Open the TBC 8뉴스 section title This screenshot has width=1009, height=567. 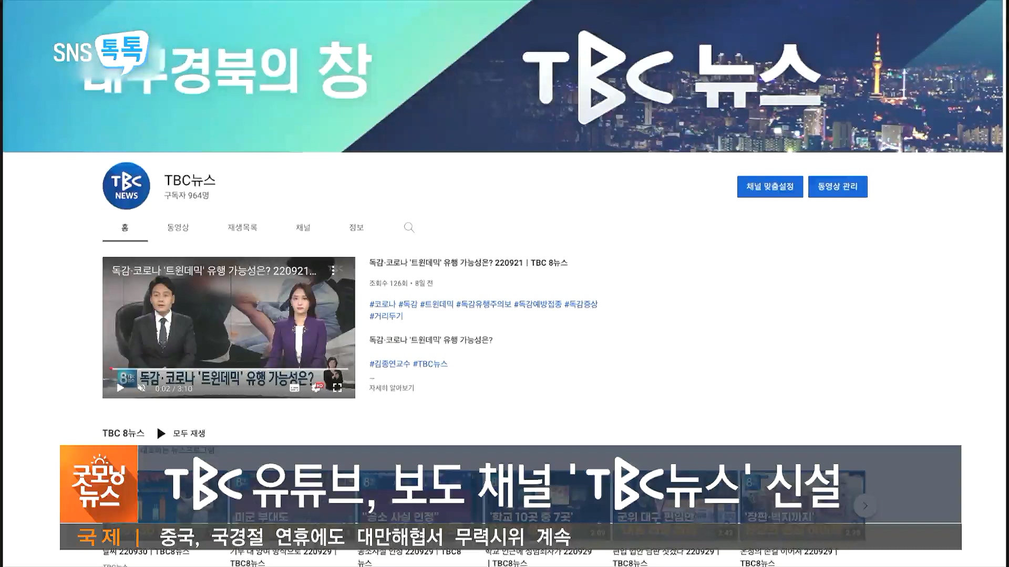click(123, 433)
